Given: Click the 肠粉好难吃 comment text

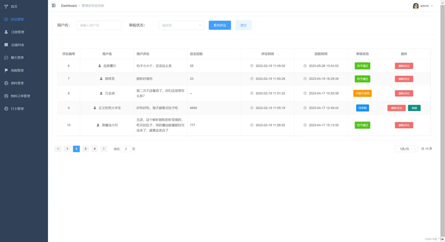Looking at the screenshot, I should [144, 79].
